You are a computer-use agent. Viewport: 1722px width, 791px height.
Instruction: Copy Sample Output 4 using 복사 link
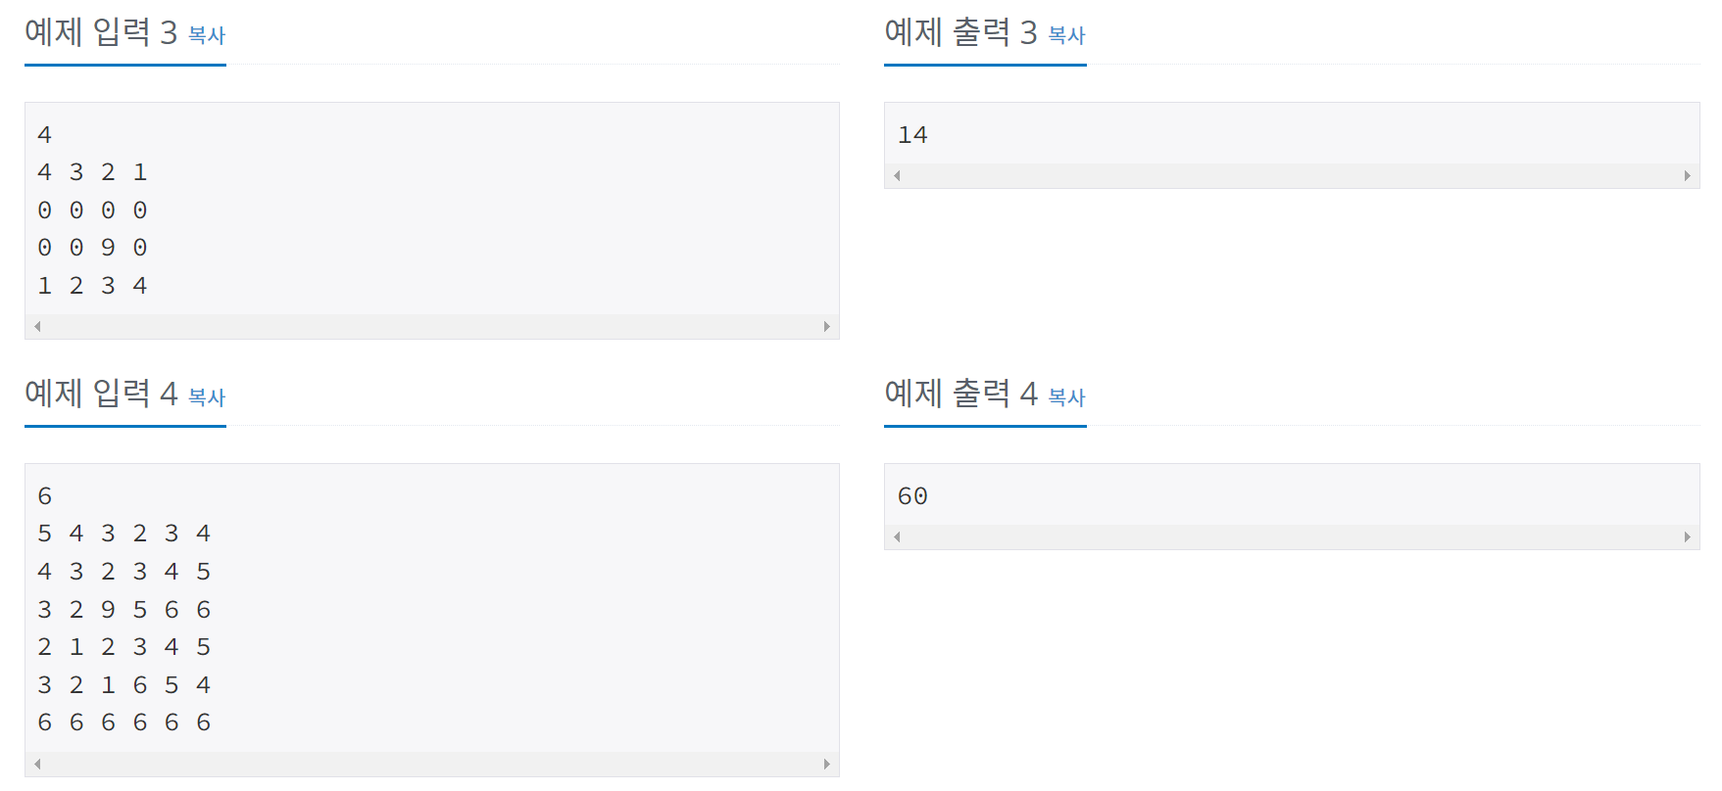click(1066, 397)
